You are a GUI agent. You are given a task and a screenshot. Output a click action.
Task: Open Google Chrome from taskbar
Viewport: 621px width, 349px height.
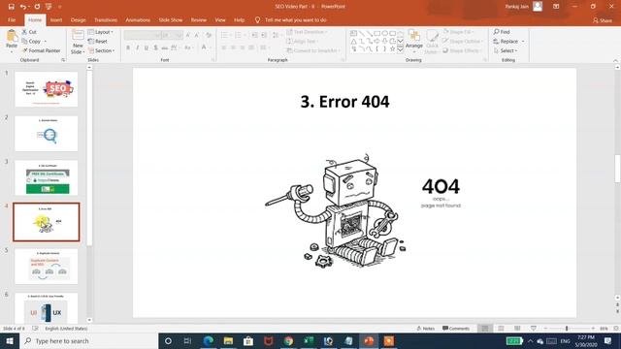[x=288, y=341]
